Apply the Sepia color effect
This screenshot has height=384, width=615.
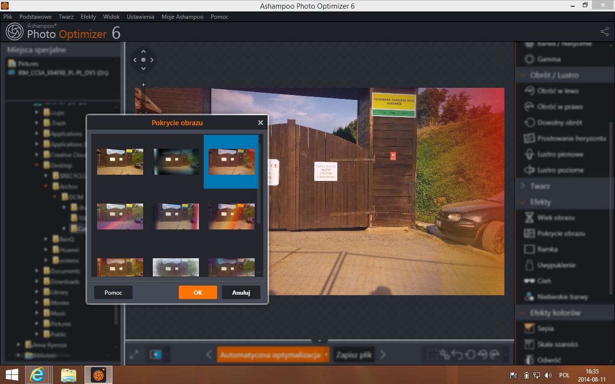click(539, 328)
